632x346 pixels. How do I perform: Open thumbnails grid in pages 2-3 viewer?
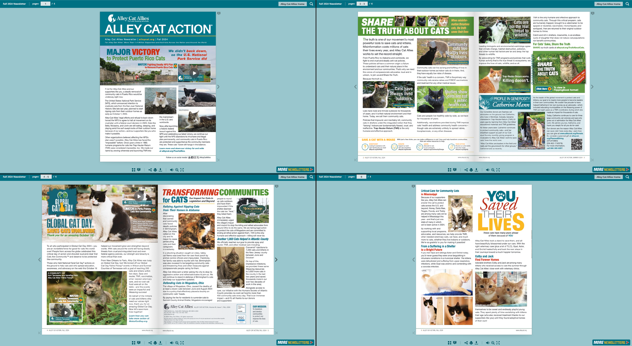[x=449, y=170]
